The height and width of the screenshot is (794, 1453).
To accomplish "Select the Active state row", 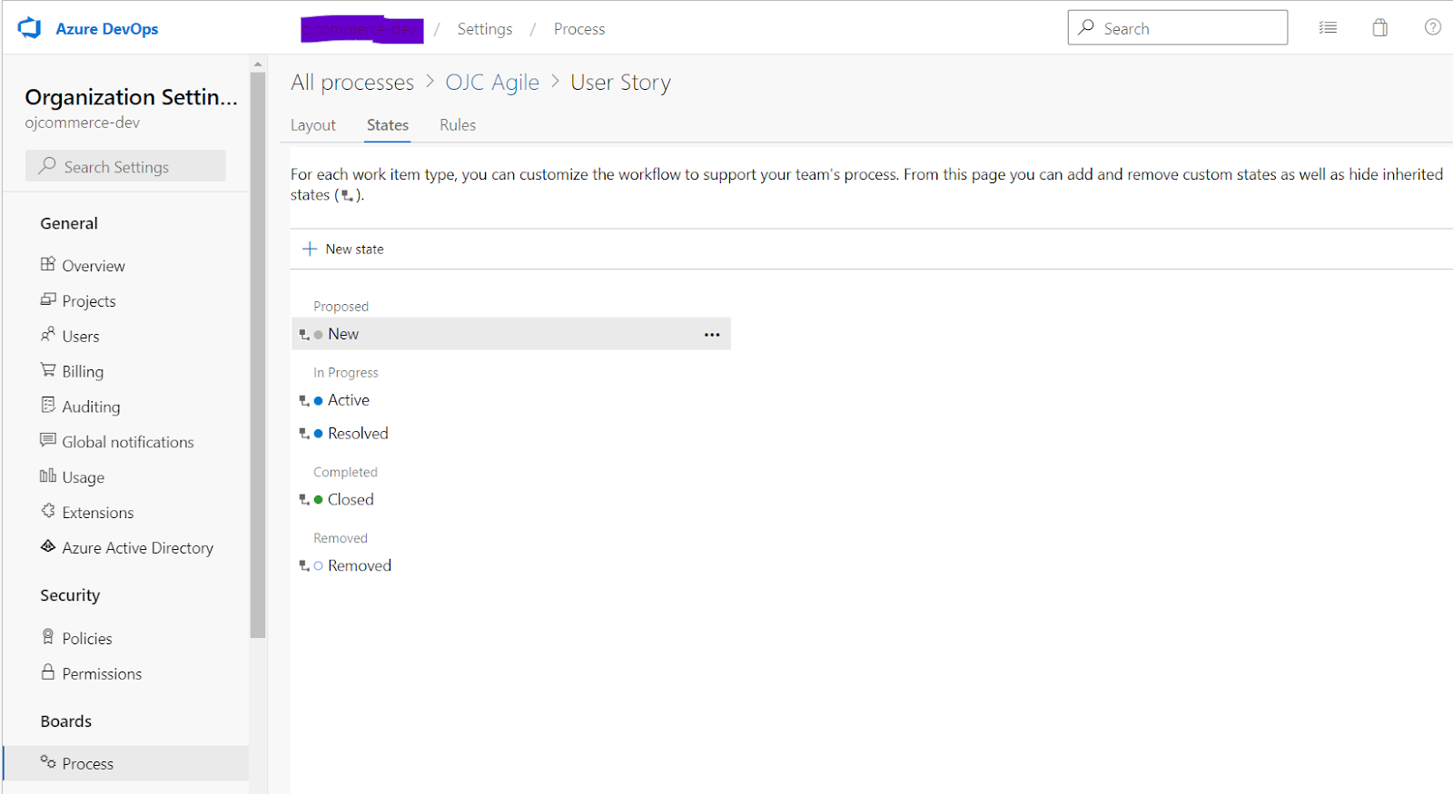I will pyautogui.click(x=511, y=400).
